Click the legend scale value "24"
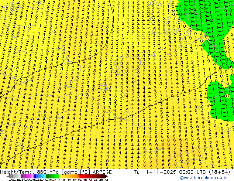Screen dimensions: 234x181 [x=80, y=180]
